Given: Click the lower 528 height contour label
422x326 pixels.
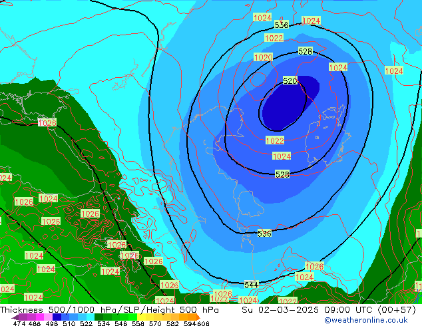Looking at the screenshot, I should (282, 174).
